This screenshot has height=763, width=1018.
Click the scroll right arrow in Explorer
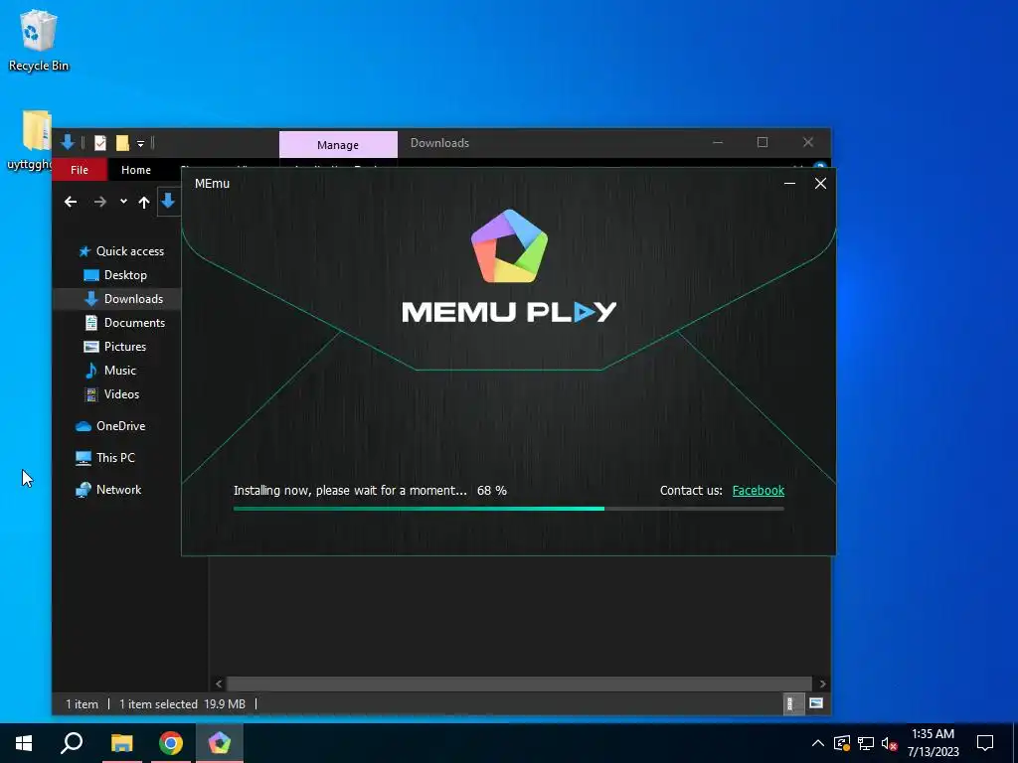click(x=822, y=684)
